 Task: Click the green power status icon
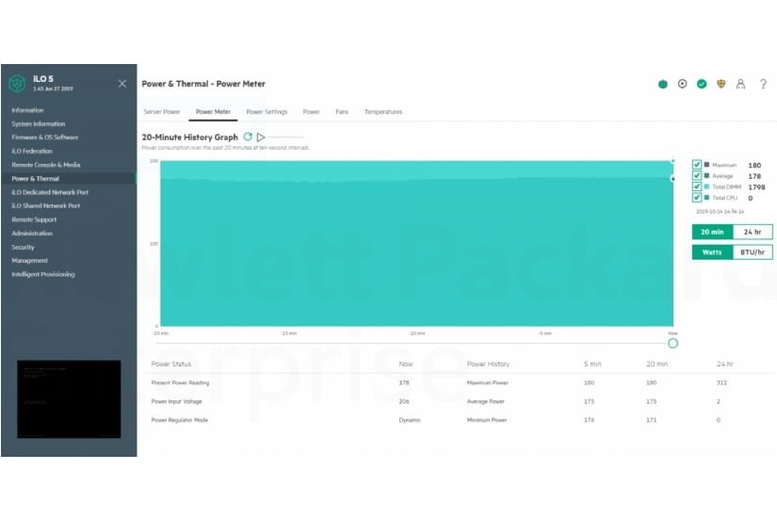point(663,84)
